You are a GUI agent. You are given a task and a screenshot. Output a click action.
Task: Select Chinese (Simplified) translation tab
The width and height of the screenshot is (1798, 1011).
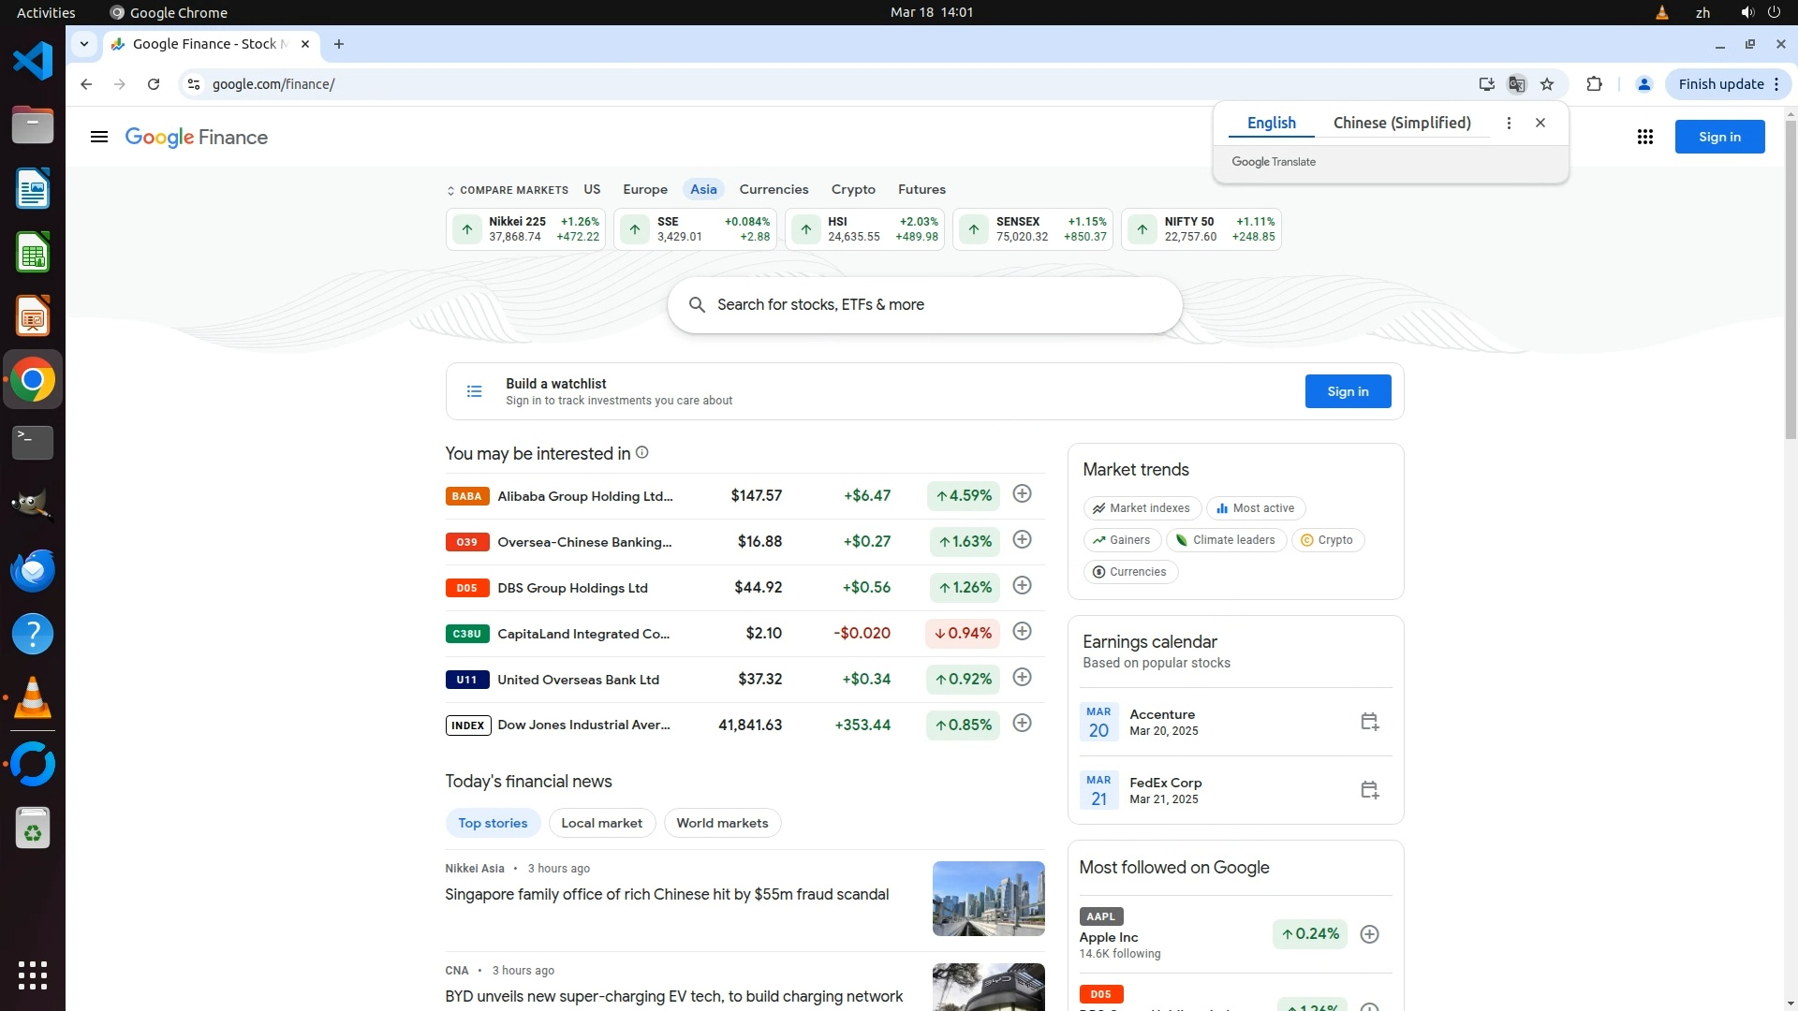tap(1401, 124)
